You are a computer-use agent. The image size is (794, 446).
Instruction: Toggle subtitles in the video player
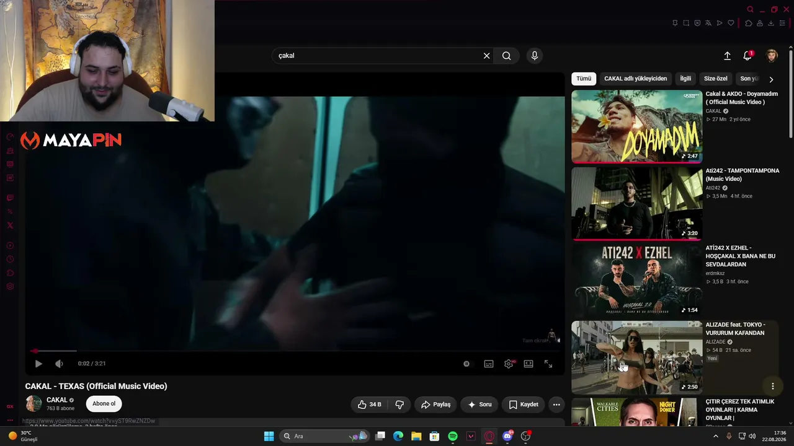tap(489, 364)
